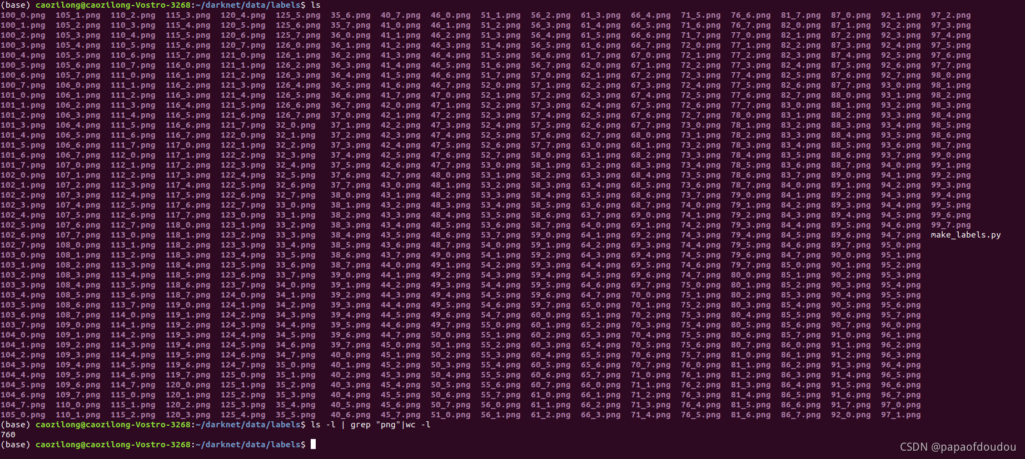Pick the 38_0.png file name
The image size is (1025, 459).
coord(351,195)
